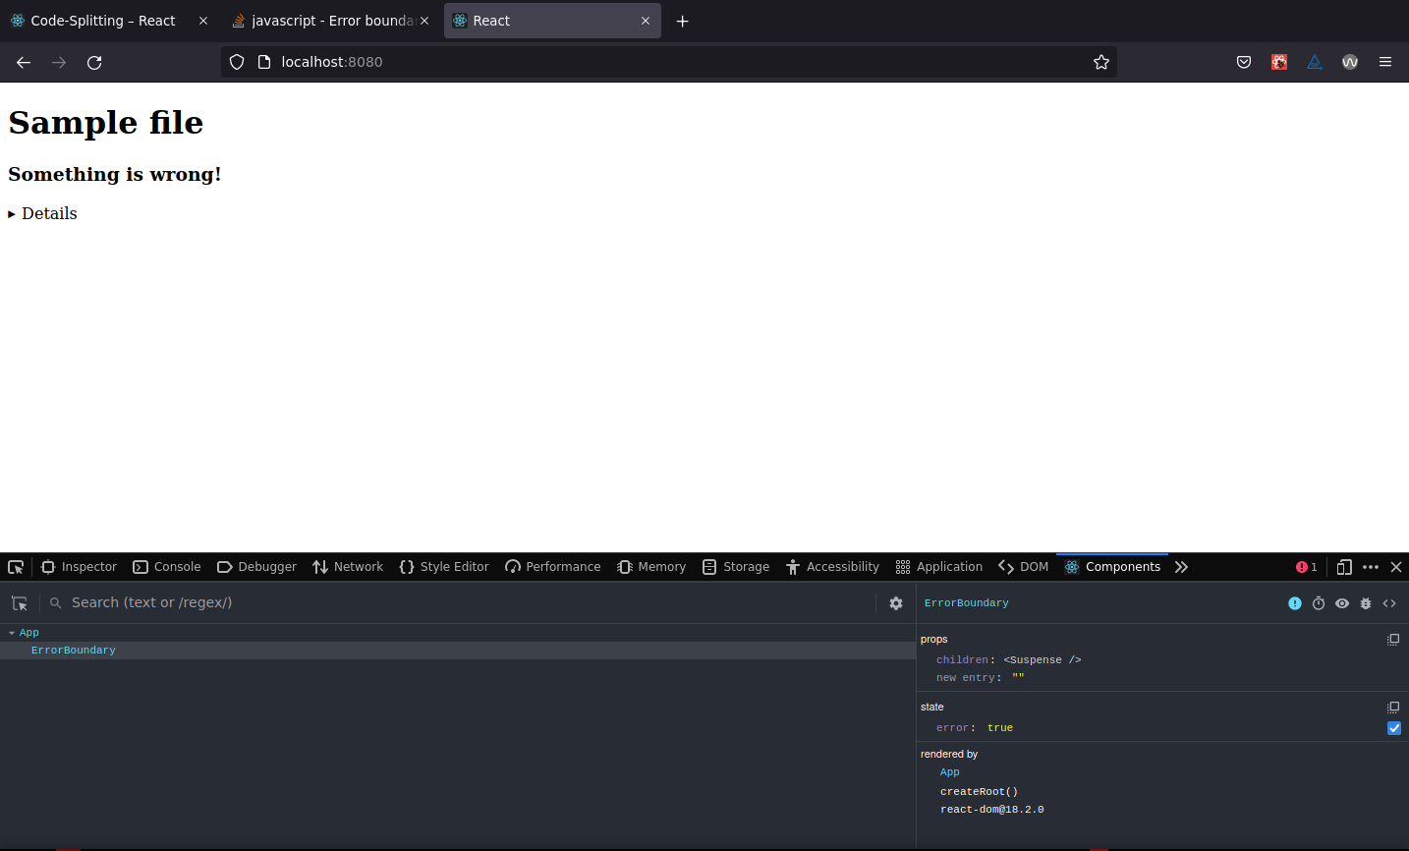The height and width of the screenshot is (851, 1409).
Task: Close the Code-Splitting – React tab
Action: (x=203, y=21)
